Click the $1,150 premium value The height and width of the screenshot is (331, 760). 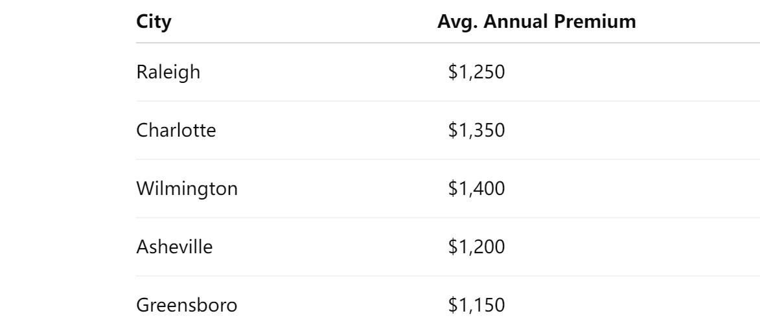coord(476,305)
